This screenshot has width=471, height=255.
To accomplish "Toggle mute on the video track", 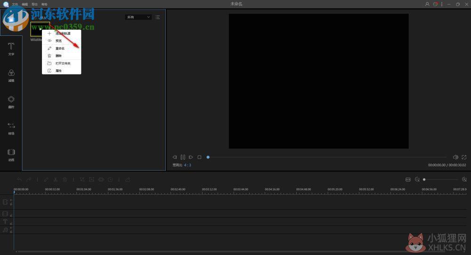I will coord(11,200).
